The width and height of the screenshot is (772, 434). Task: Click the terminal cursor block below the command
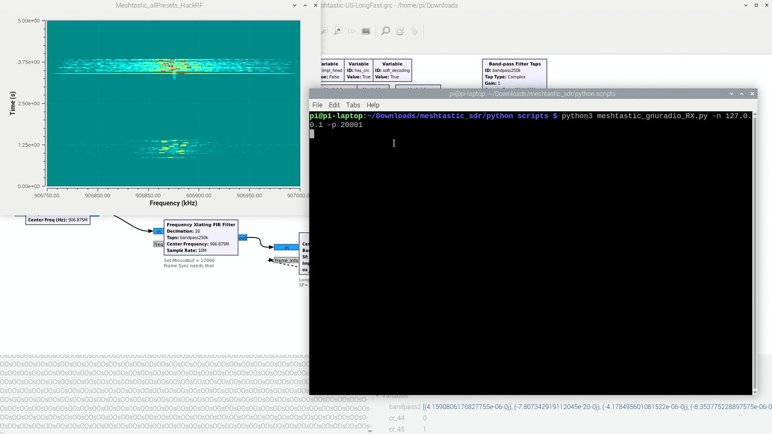click(312, 134)
